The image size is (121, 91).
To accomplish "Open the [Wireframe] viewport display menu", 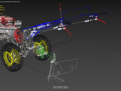I will coord(16,2).
